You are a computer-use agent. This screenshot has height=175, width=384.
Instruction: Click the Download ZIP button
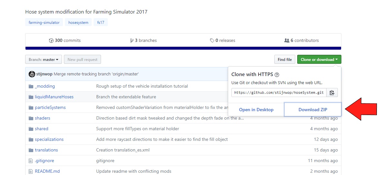coord(312,110)
